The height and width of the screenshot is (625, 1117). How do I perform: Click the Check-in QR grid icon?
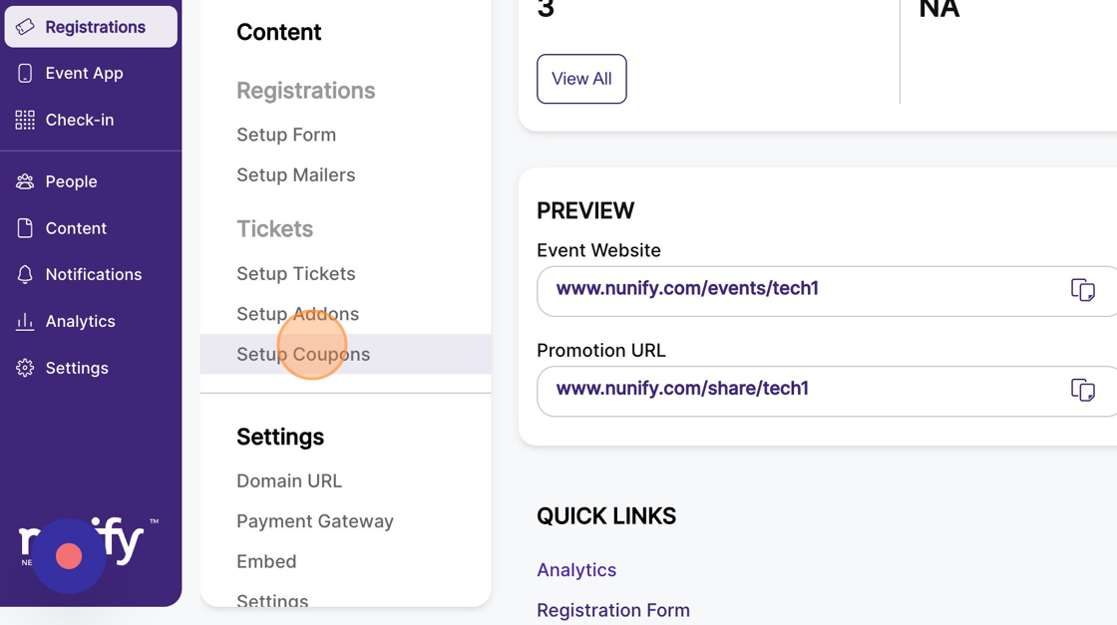pyautogui.click(x=25, y=121)
